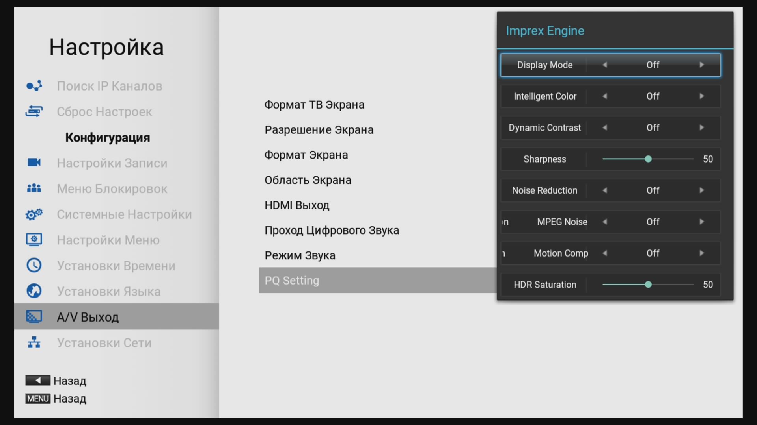757x425 pixels.
Task: Open IP channel search icon
Action: tap(34, 86)
